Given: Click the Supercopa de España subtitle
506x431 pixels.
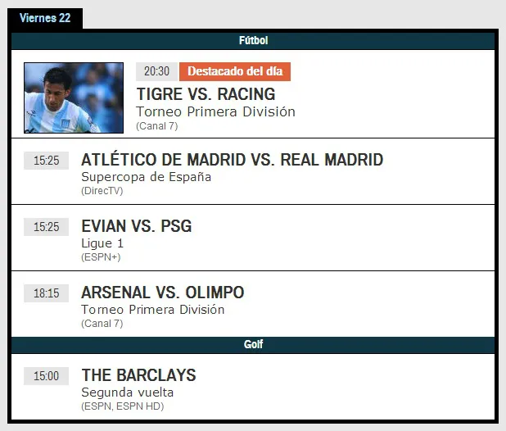Looking at the screenshot, I should (x=147, y=177).
